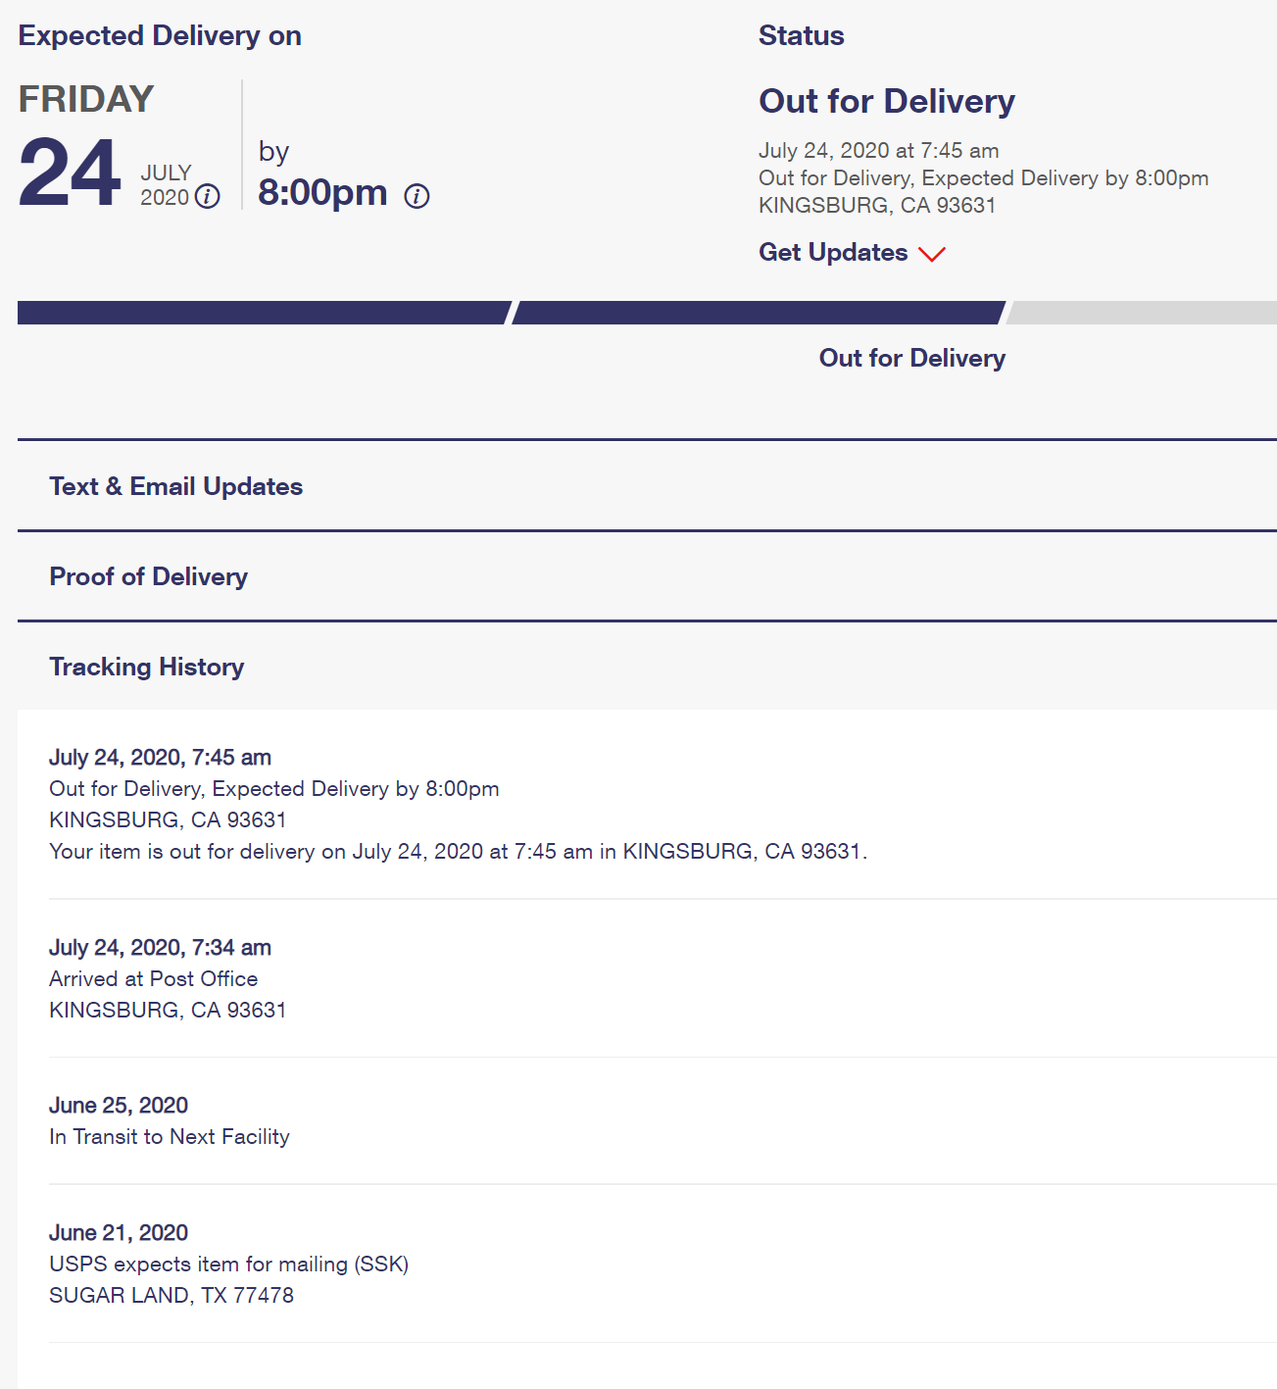Open the Get Updates link
1277x1389 pixels.
click(833, 253)
